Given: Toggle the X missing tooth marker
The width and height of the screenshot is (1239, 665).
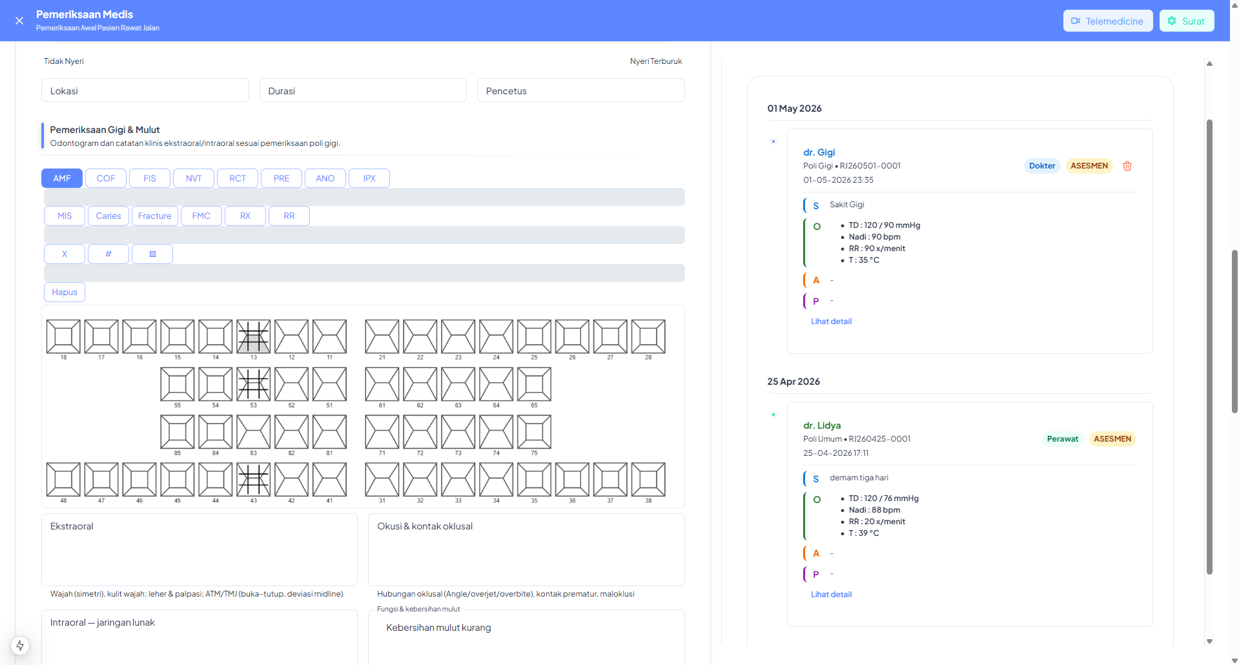Looking at the screenshot, I should point(65,254).
